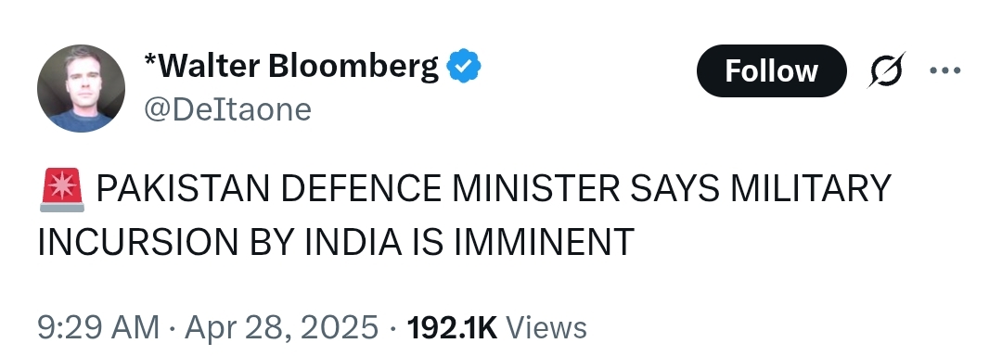Click the word INDIA in the post
The image size is (1002, 356).
coord(353,243)
